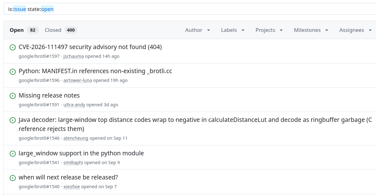Click the 82 open issues counter badge
The height and width of the screenshot is (196, 376).
33,30
